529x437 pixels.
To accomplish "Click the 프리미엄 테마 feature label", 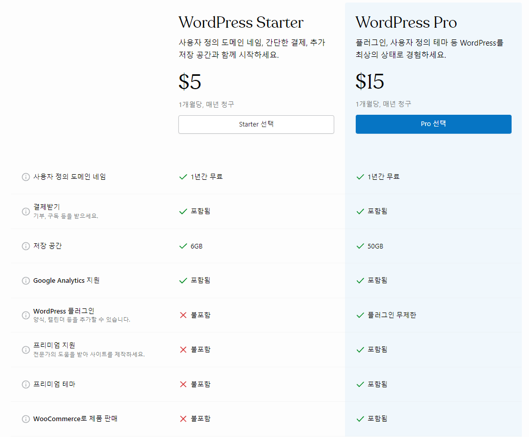I will [x=54, y=384].
